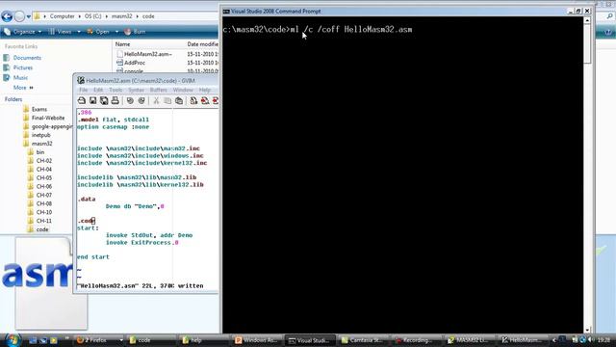Click the Find Next icon in GVIM toolbar
The height and width of the screenshot is (347, 616).
coord(205,100)
